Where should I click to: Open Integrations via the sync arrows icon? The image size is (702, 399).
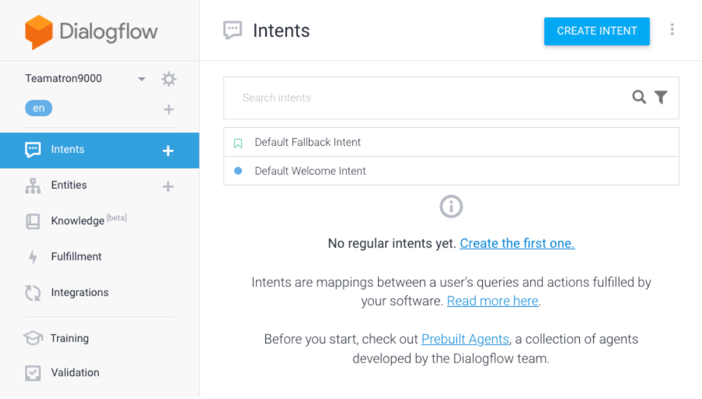[x=32, y=292]
